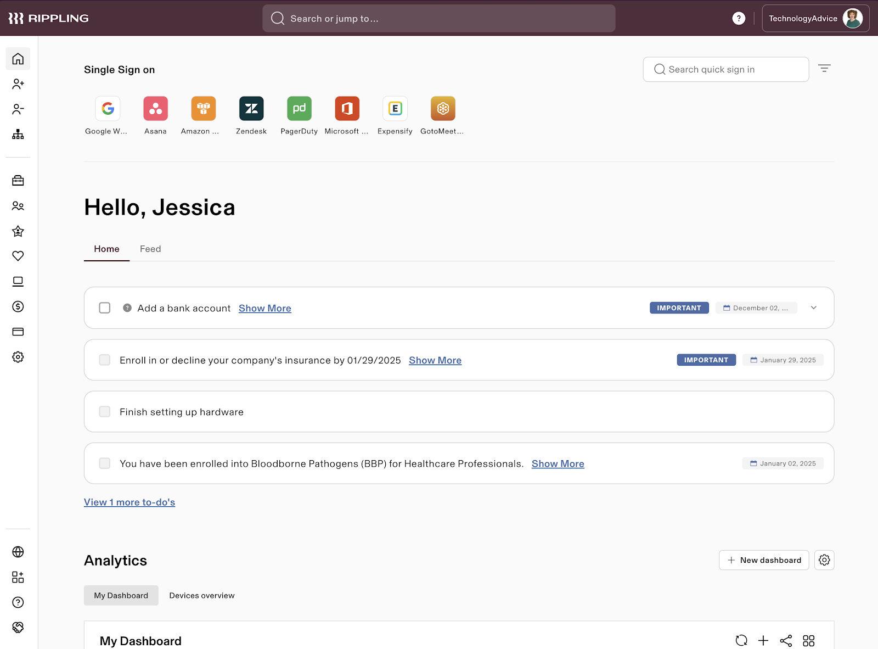Expand the Add a bank account chevron
Viewport: 878px width, 649px height.
click(814, 308)
